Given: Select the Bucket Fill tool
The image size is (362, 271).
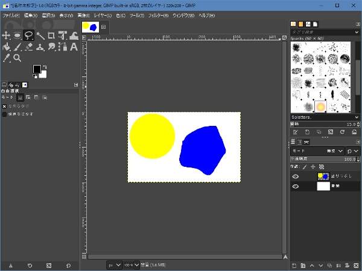Looking at the screenshot, I should click(x=6, y=46).
